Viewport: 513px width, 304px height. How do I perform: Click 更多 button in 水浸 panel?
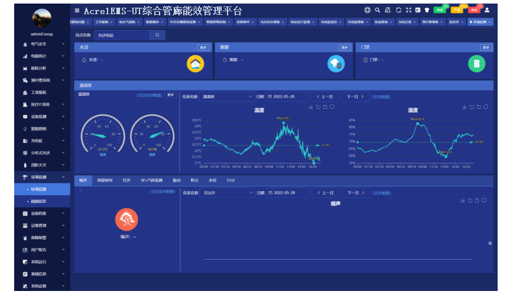click(203, 47)
